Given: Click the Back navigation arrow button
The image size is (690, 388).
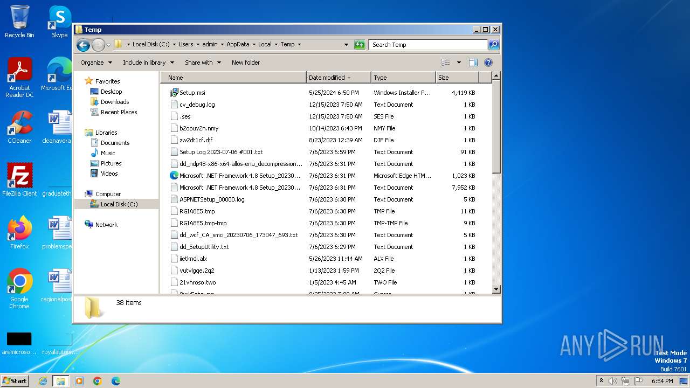Looking at the screenshot, I should tap(83, 45).
